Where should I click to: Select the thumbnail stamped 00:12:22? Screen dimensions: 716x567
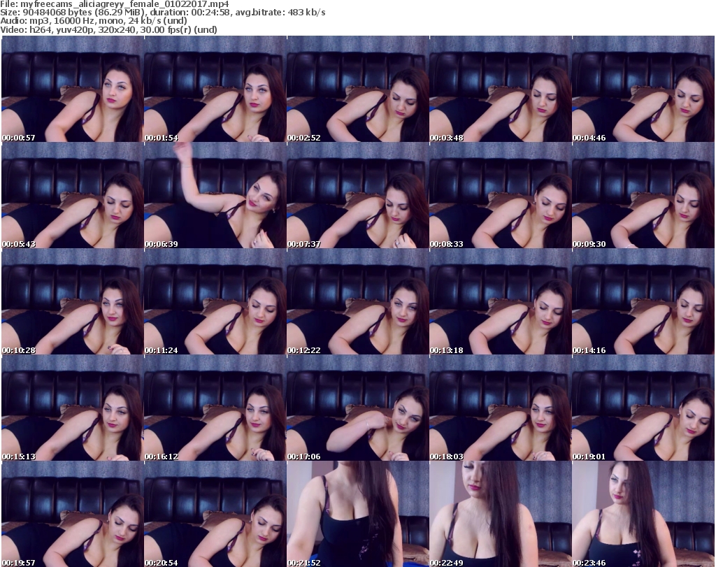point(358,302)
